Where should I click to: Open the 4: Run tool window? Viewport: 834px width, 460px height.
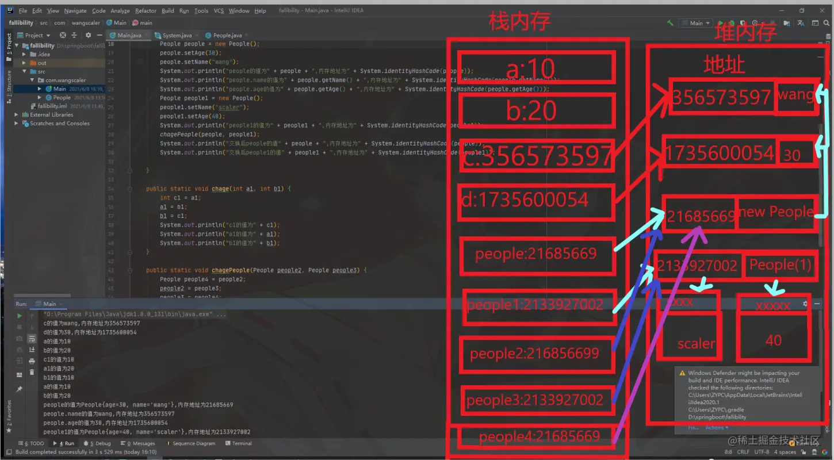[63, 443]
